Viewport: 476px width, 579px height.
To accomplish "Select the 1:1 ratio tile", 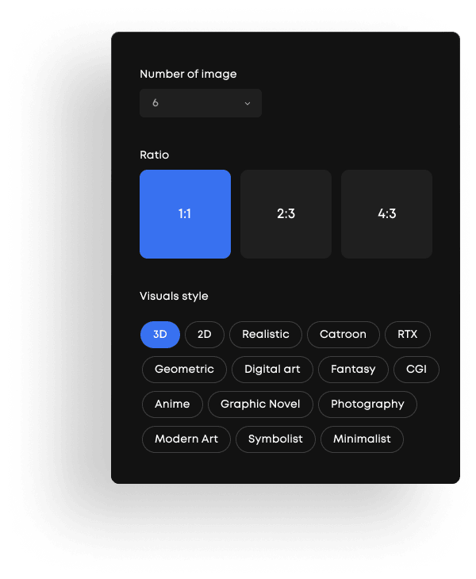I will pos(185,214).
